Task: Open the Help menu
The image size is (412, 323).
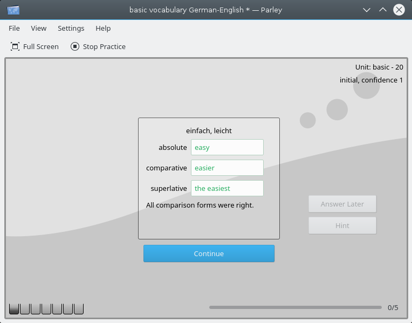Action: (103, 28)
